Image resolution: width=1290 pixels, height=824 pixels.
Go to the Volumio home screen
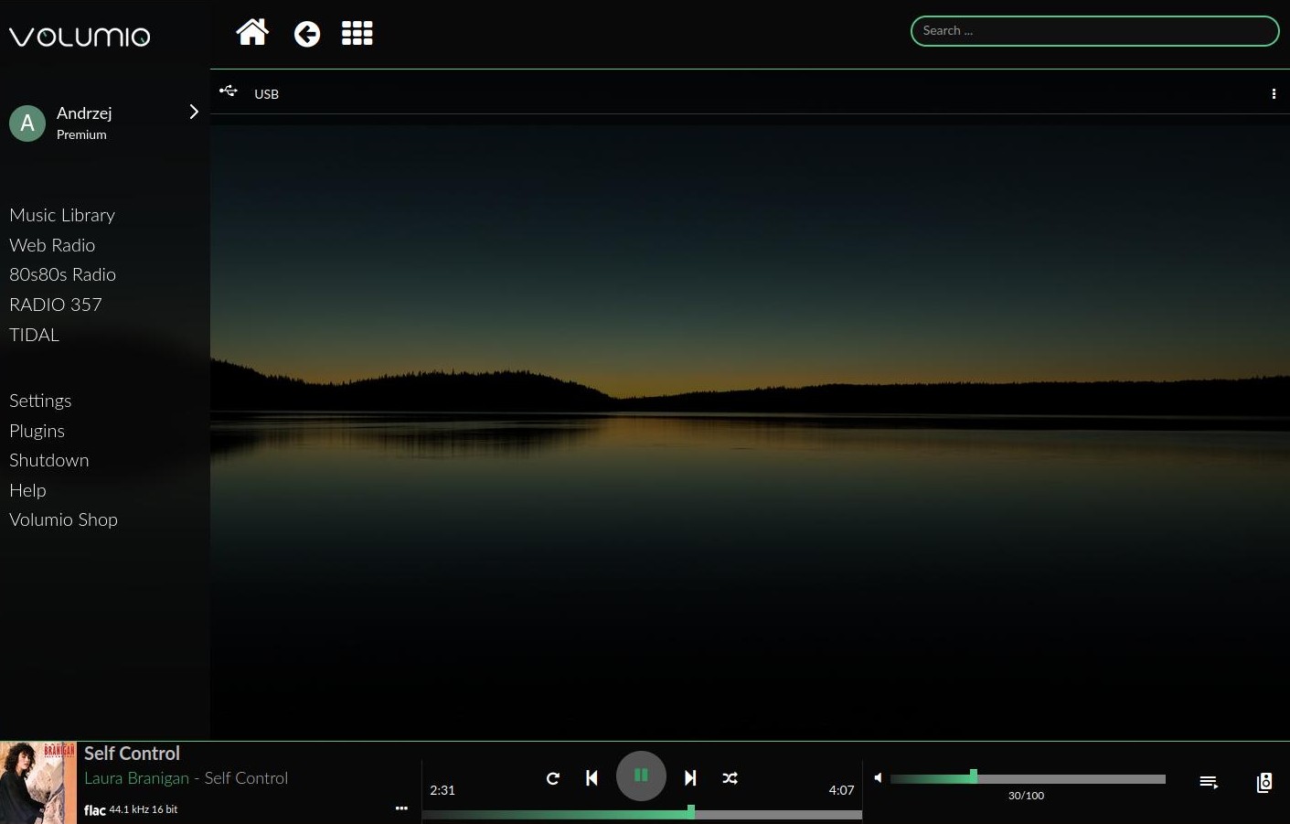[x=252, y=33]
